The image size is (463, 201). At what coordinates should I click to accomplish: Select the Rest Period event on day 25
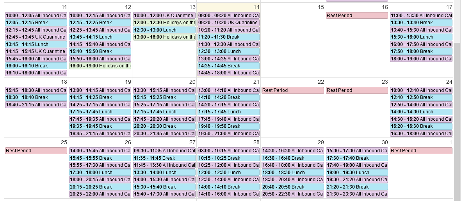point(36,151)
